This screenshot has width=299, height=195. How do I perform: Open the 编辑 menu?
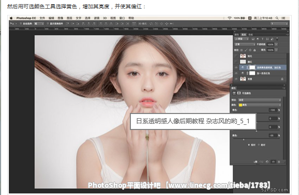point(51,18)
